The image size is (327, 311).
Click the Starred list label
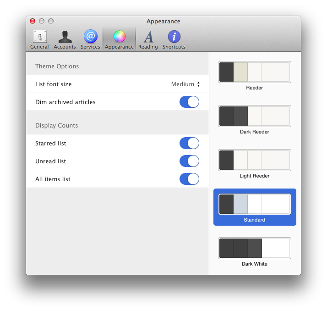tap(51, 143)
